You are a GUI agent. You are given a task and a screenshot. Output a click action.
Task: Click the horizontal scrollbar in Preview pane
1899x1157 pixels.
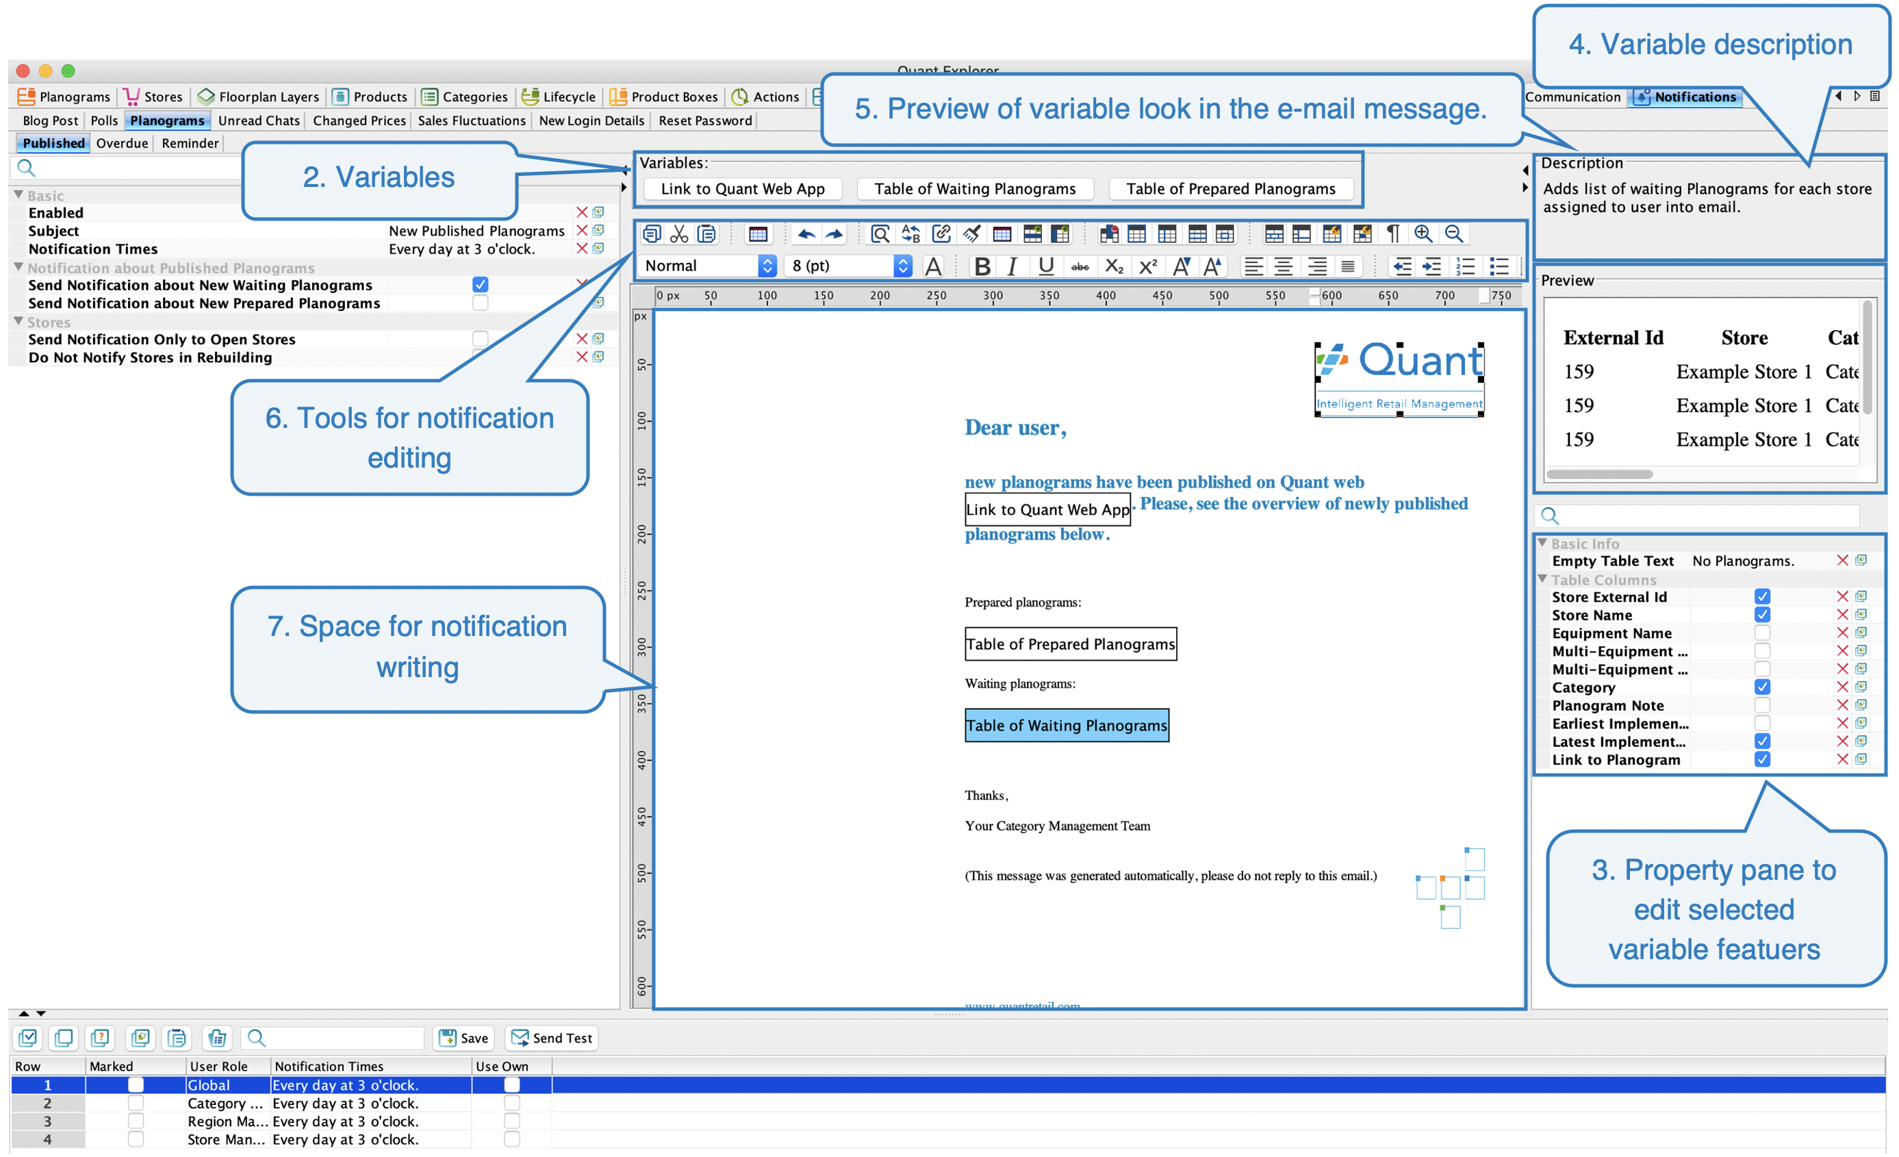point(1599,474)
